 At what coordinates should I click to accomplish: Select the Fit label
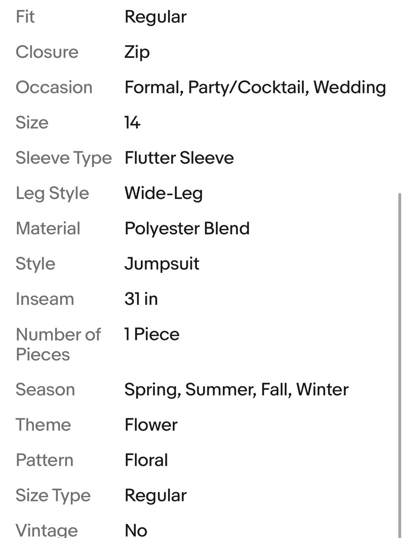(25, 17)
